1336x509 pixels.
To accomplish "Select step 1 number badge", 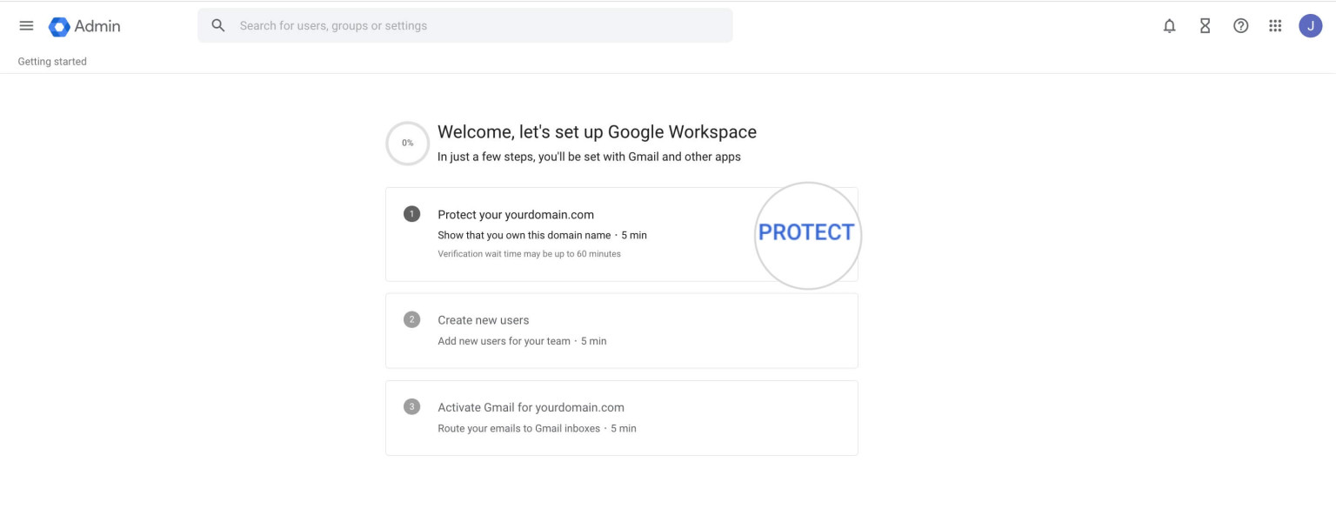I will tap(412, 214).
